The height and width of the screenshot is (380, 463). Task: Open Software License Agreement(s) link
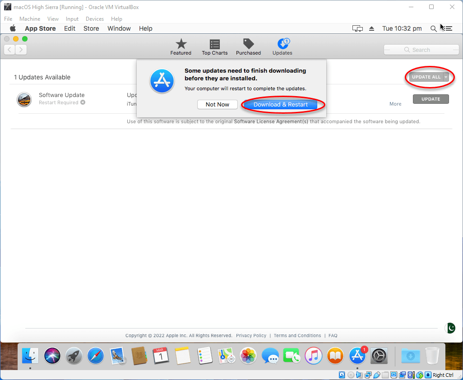[271, 122]
